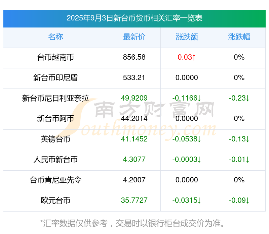
Task: Click 0.0000 in the 新台币印尼盾 row
Action: point(187,78)
